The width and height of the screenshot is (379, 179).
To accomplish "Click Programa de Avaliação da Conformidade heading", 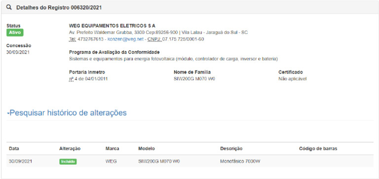I will (114, 52).
